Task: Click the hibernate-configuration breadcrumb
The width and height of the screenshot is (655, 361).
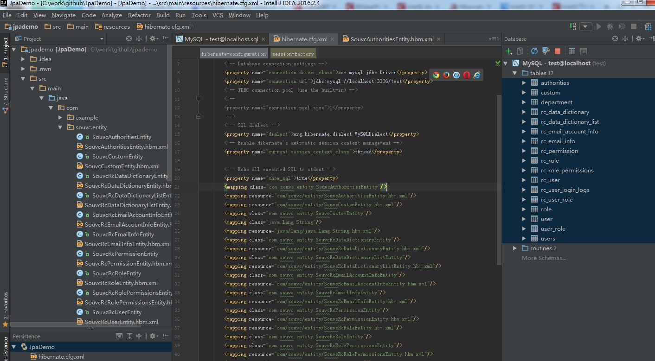Action: coord(234,54)
